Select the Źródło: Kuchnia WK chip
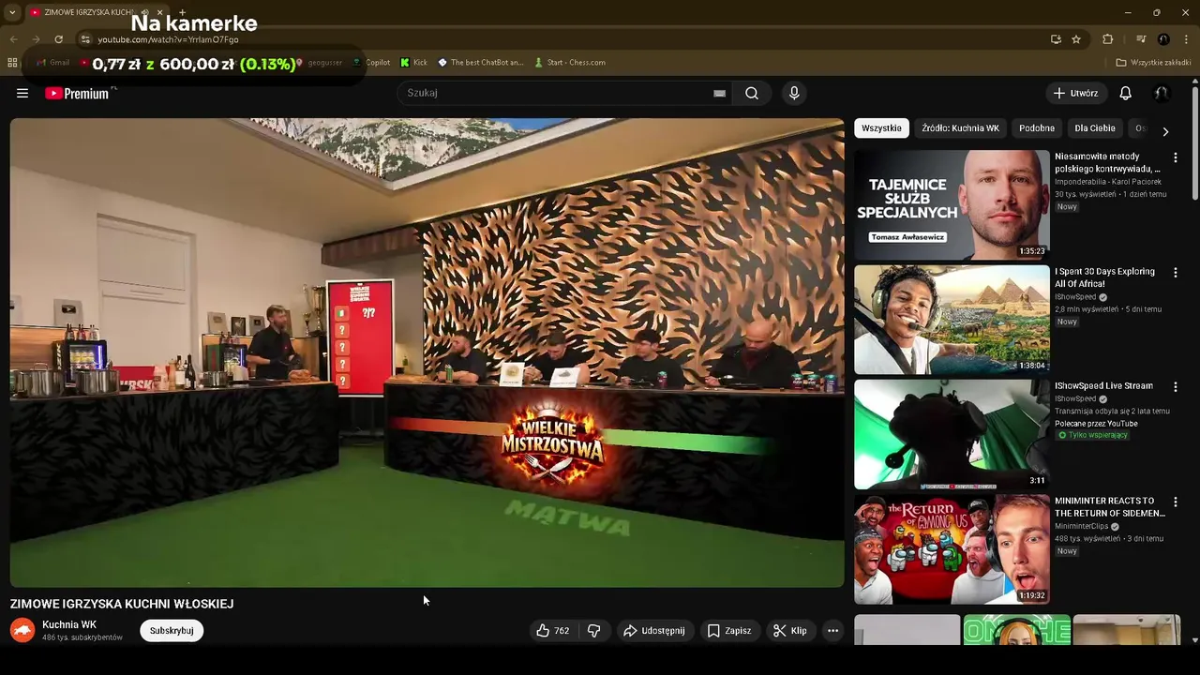 click(960, 128)
